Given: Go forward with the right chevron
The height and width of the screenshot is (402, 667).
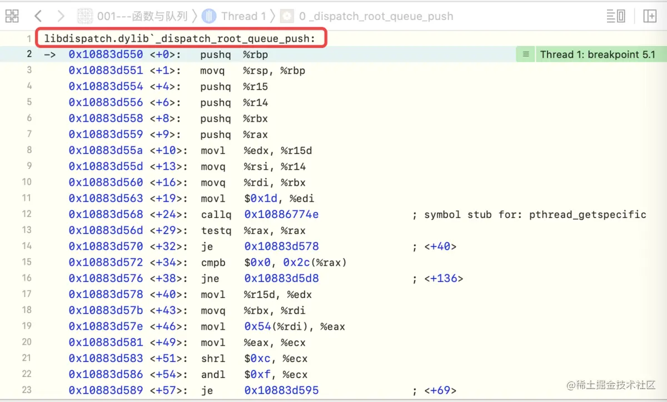Looking at the screenshot, I should point(61,16).
